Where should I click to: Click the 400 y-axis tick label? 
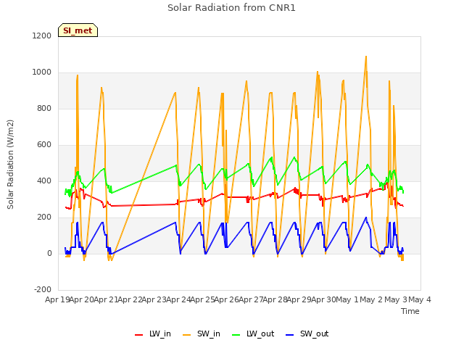click(x=44, y=181)
